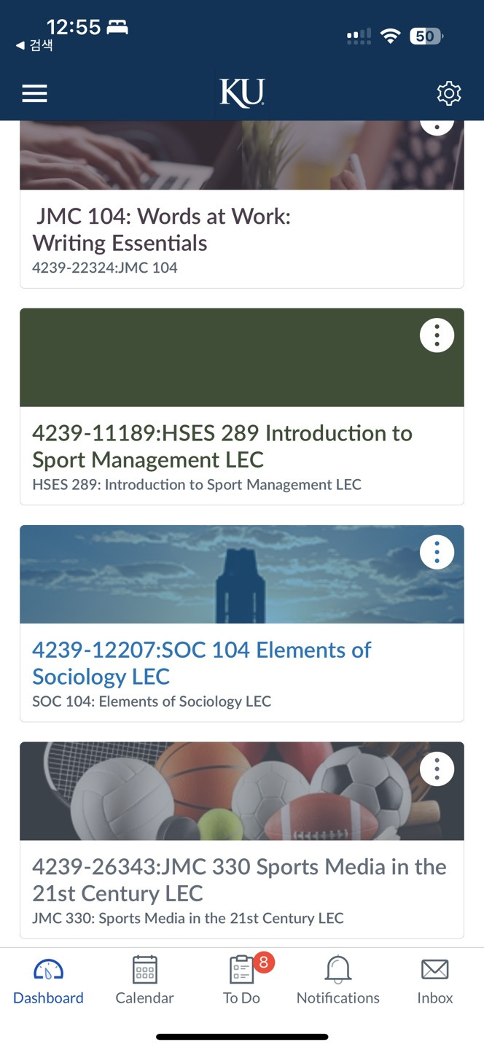
Task: Open the hamburger navigation menu
Action: coord(34,93)
